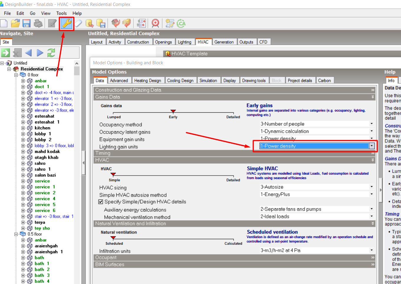Open the Construction tab

click(x=138, y=42)
